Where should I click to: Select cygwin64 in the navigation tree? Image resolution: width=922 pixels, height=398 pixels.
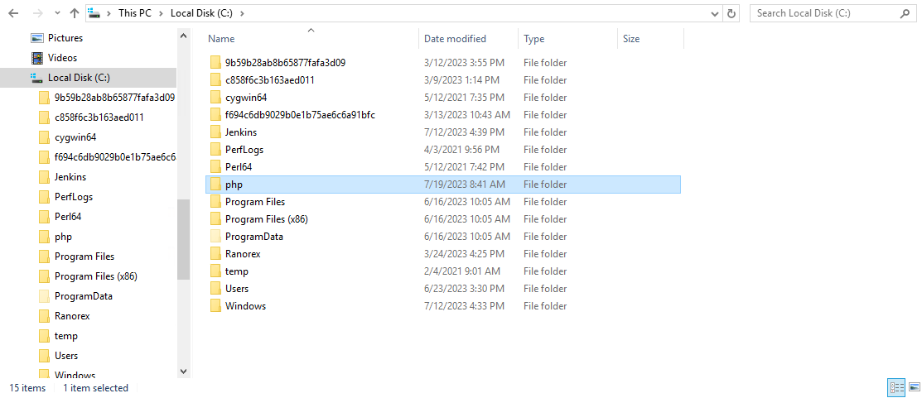coord(75,137)
